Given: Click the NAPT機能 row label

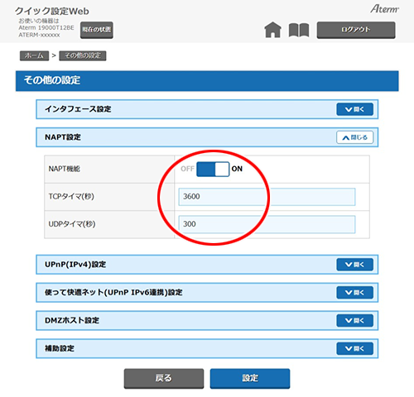Looking at the screenshot, I should pos(65,169).
